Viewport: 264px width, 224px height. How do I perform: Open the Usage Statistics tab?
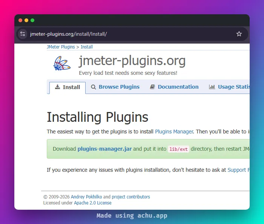pos(229,87)
